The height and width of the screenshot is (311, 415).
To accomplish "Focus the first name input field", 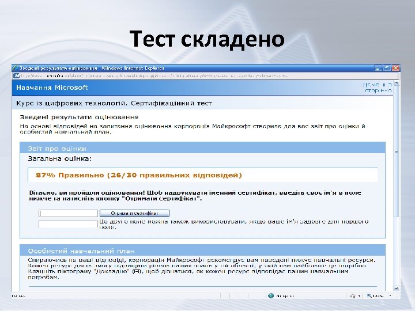I will point(68,213).
